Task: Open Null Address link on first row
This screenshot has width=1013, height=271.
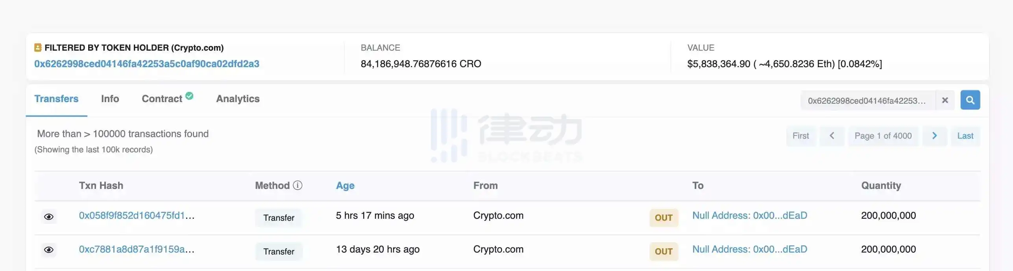Action: click(x=749, y=215)
